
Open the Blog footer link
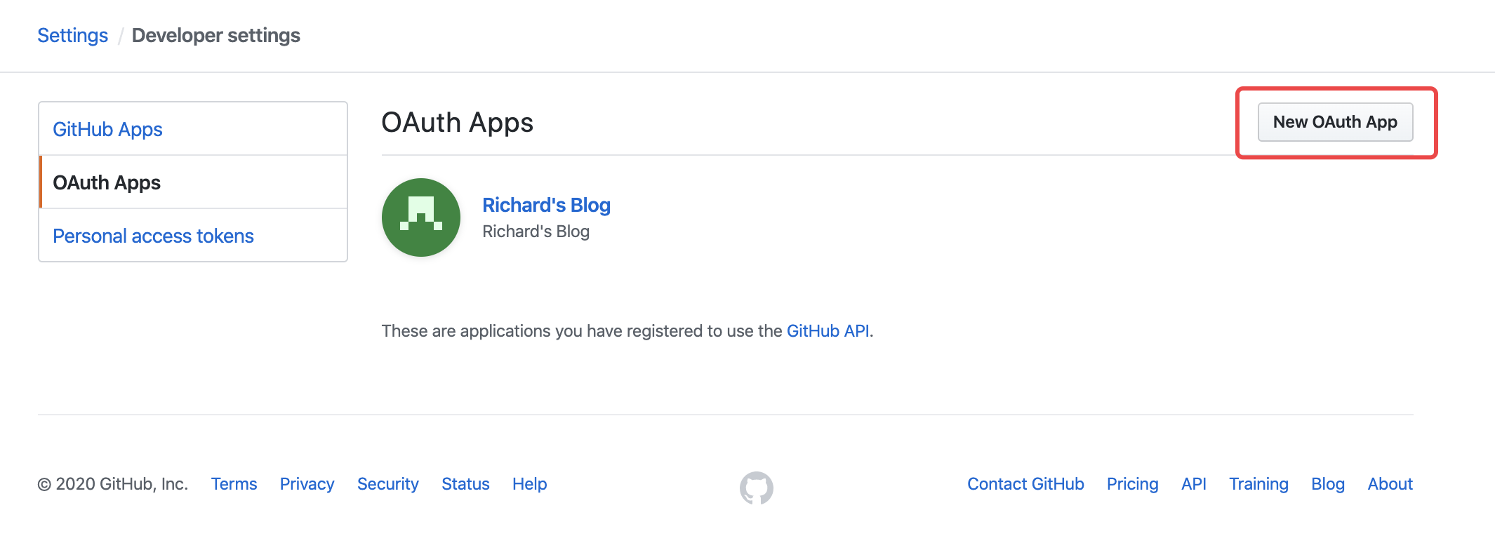[x=1328, y=484]
